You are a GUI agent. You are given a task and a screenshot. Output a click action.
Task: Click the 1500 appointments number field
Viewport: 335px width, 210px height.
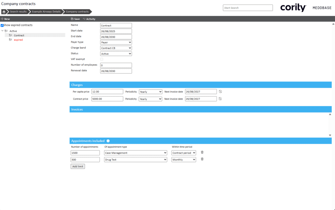click(85, 153)
